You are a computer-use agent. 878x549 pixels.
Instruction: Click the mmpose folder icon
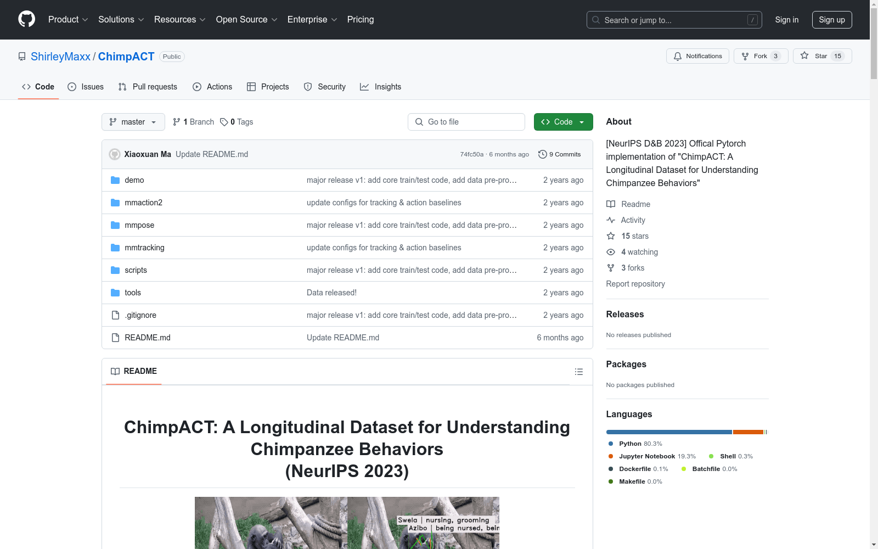tap(115, 225)
